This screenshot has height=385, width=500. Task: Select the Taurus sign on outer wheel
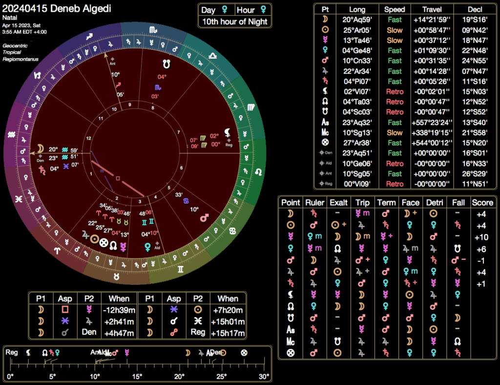117,277
